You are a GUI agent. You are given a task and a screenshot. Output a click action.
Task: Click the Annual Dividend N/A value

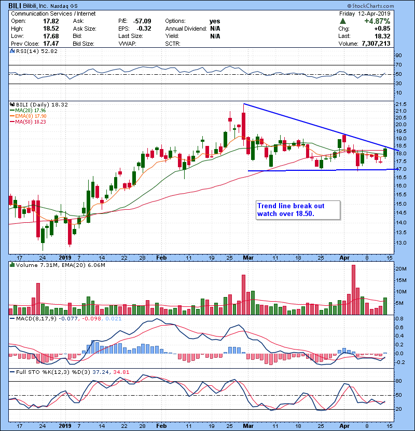[215, 29]
